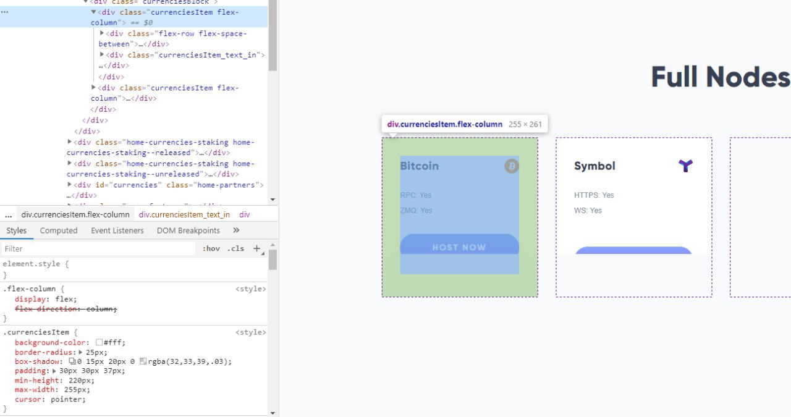Open the rgba(32,33,39,.03) shadow color swatch
The width and height of the screenshot is (791, 417).
tap(143, 361)
